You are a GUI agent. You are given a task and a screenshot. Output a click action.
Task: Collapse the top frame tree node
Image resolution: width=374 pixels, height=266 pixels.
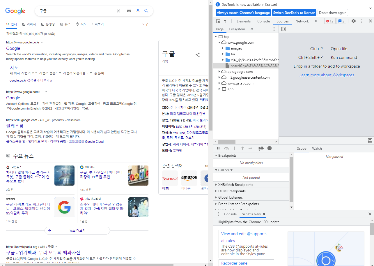(x=216, y=37)
